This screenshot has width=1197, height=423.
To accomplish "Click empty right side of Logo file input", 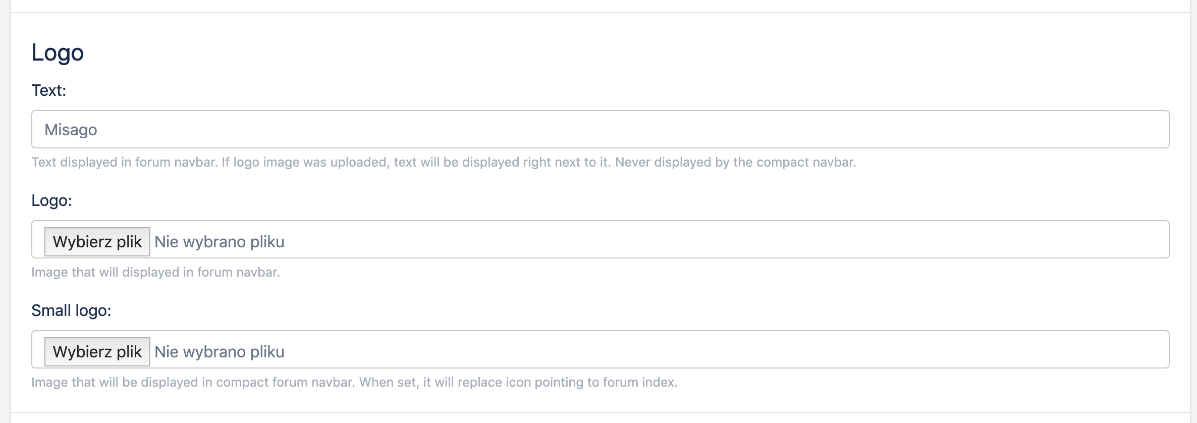I will (757, 239).
